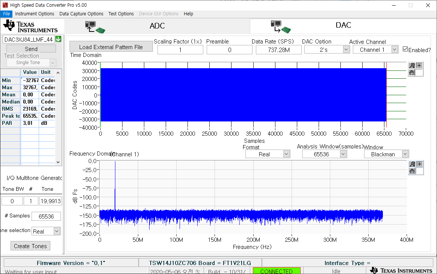
Task: Click the application icon in title bar
Action: [5, 5]
